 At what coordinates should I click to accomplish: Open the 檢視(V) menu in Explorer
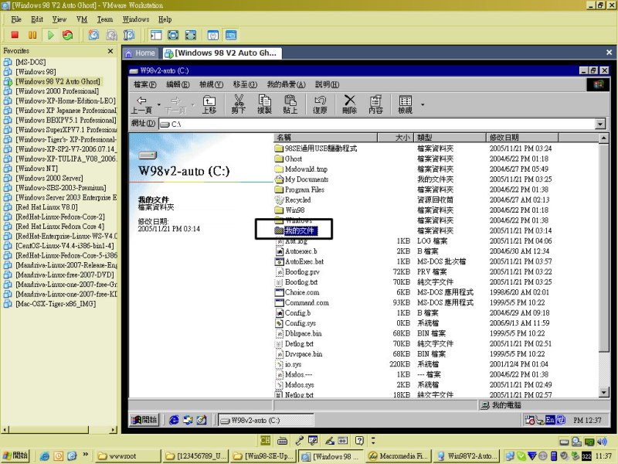tap(211, 84)
